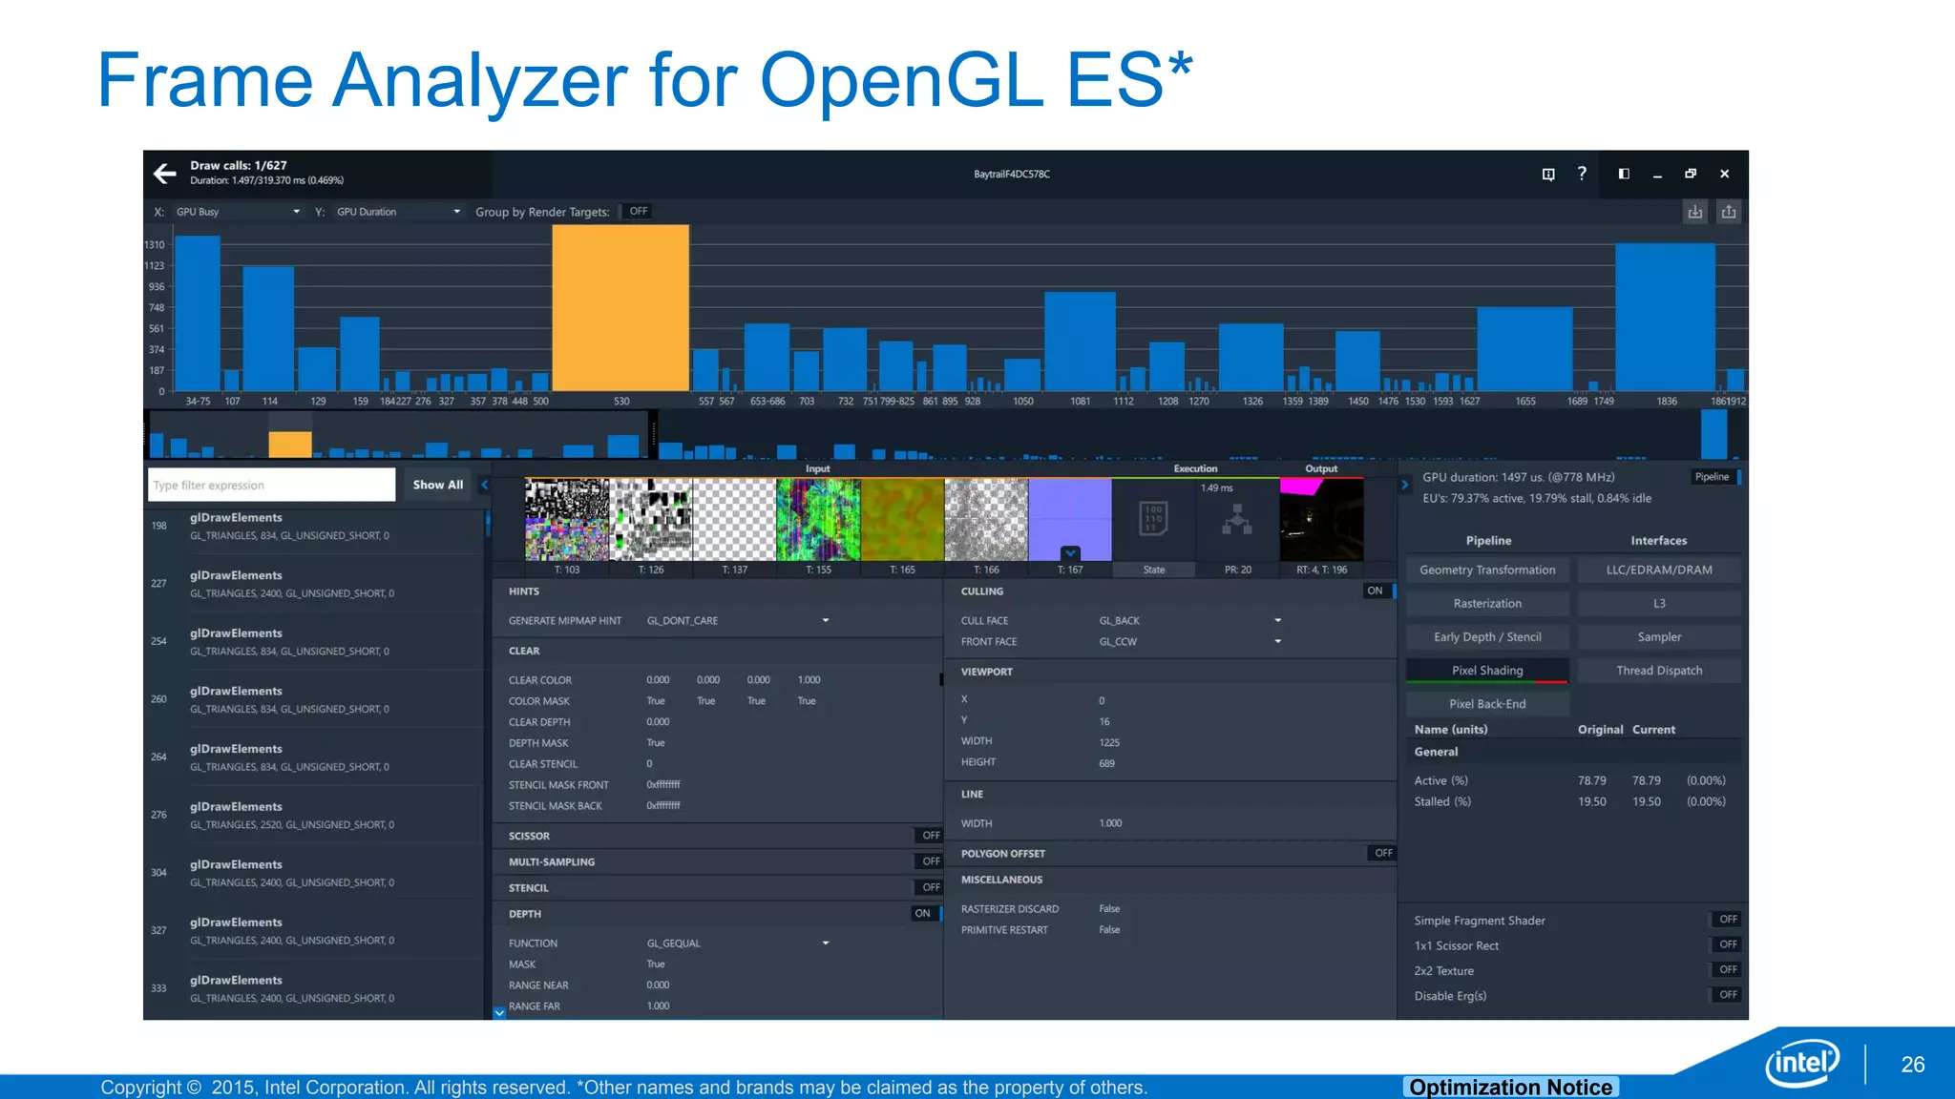
Task: Open the X axis GPU Busy dropdown
Action: pyautogui.click(x=238, y=212)
